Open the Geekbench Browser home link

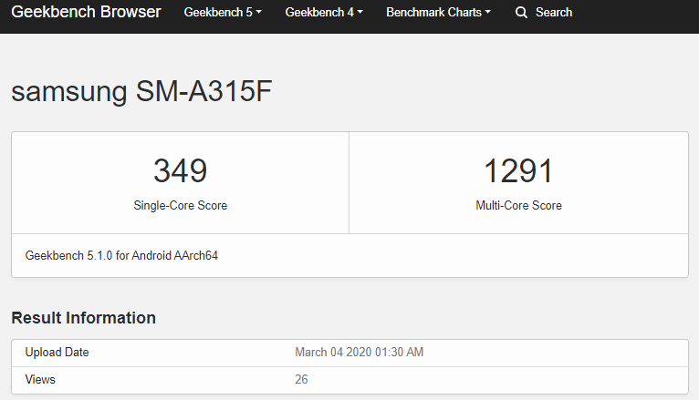point(86,12)
